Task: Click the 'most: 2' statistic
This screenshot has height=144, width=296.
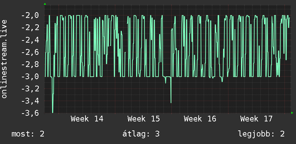Action: point(28,134)
